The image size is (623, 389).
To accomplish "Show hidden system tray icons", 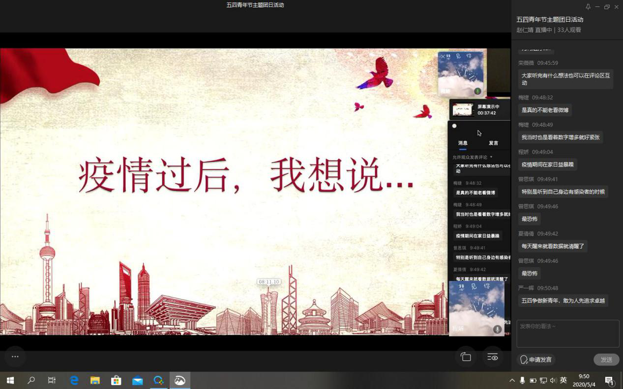I will coord(512,381).
